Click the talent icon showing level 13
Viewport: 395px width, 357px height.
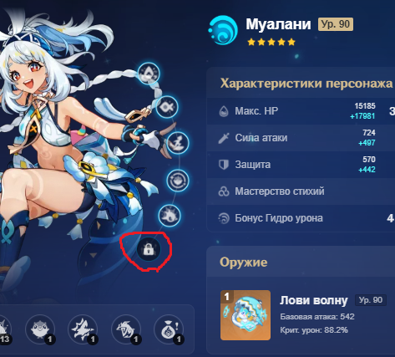point(3,329)
